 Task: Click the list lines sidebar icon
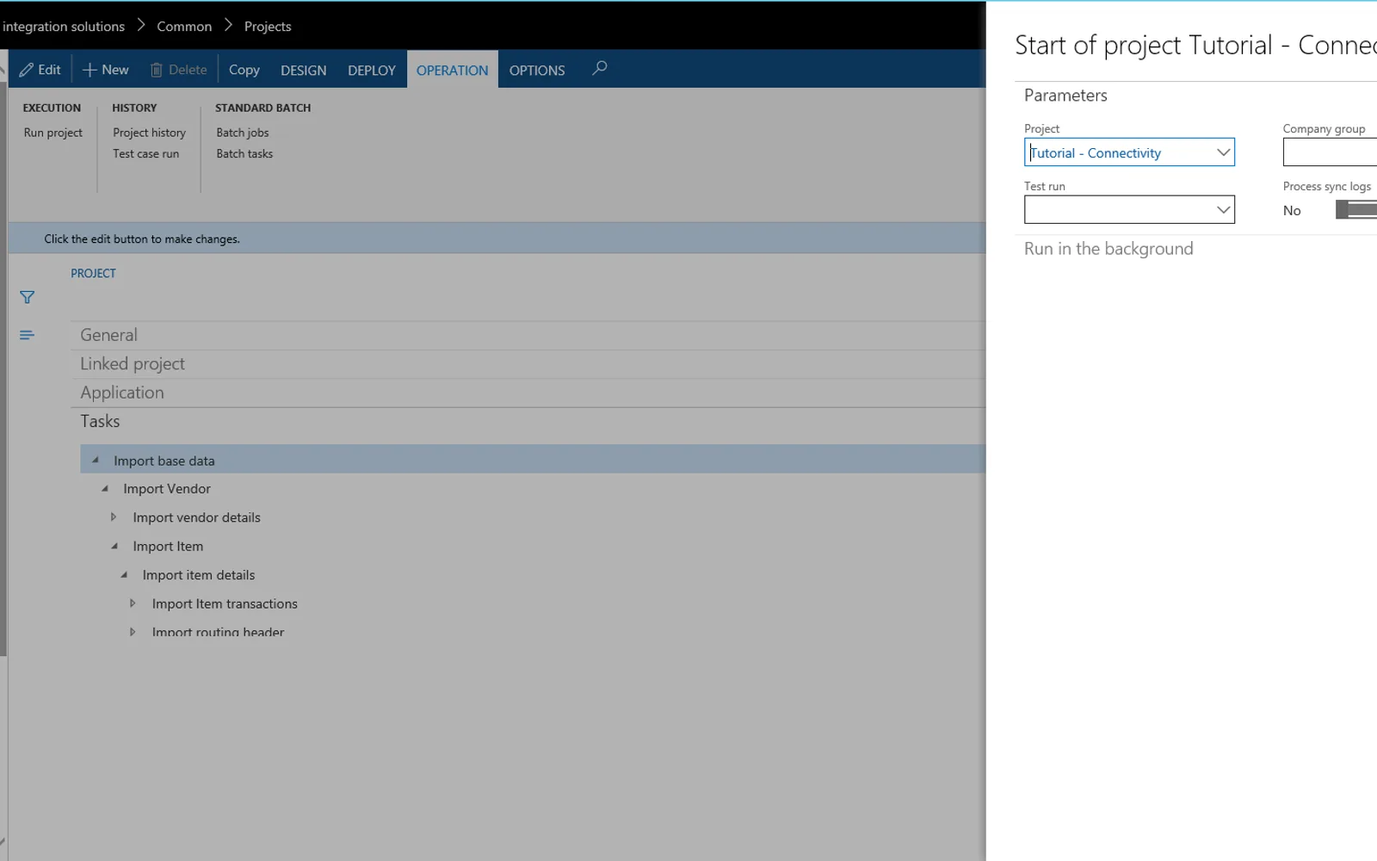(x=27, y=335)
